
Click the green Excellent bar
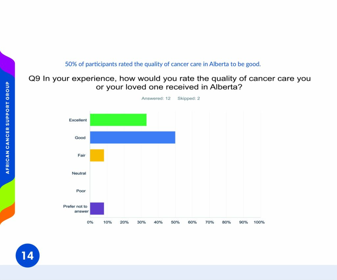pyautogui.click(x=118, y=120)
